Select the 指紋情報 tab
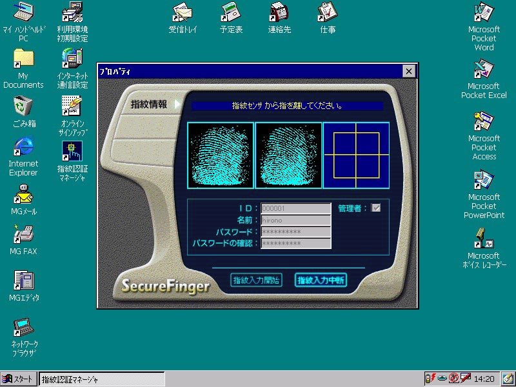Image resolution: width=516 pixels, height=387 pixels. coord(148,104)
